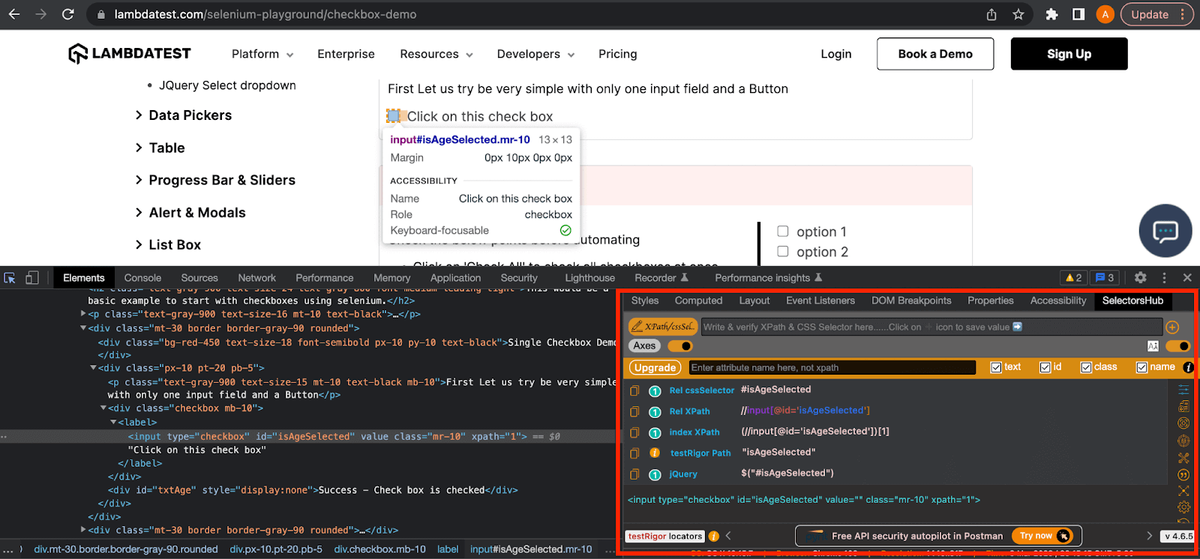Click the Book a Demo button
The image size is (1200, 559).
935,54
